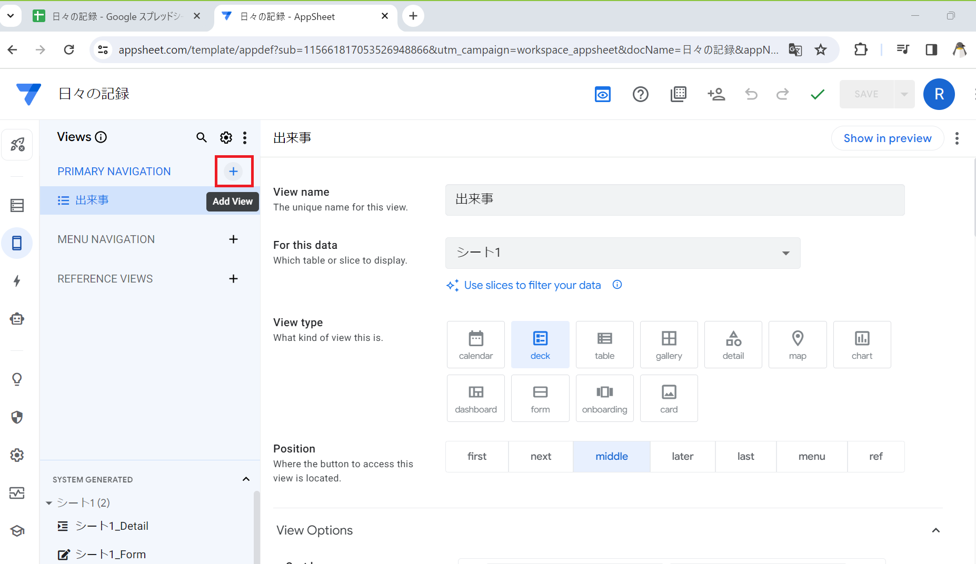This screenshot has height=564, width=976.
Task: Collapse the View Options section
Action: 935,530
